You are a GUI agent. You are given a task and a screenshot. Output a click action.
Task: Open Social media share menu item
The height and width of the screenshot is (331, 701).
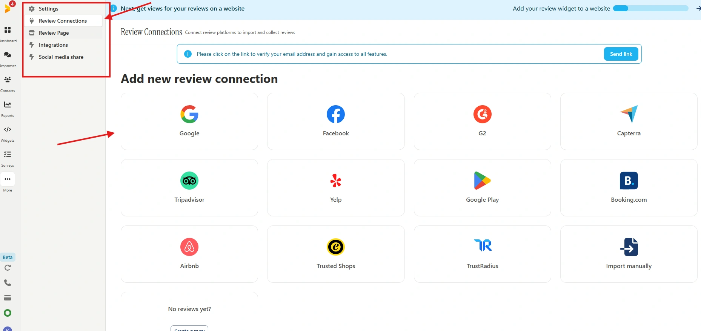click(63, 57)
